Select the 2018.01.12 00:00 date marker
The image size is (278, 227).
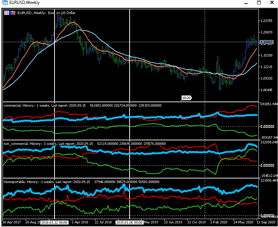55,222
